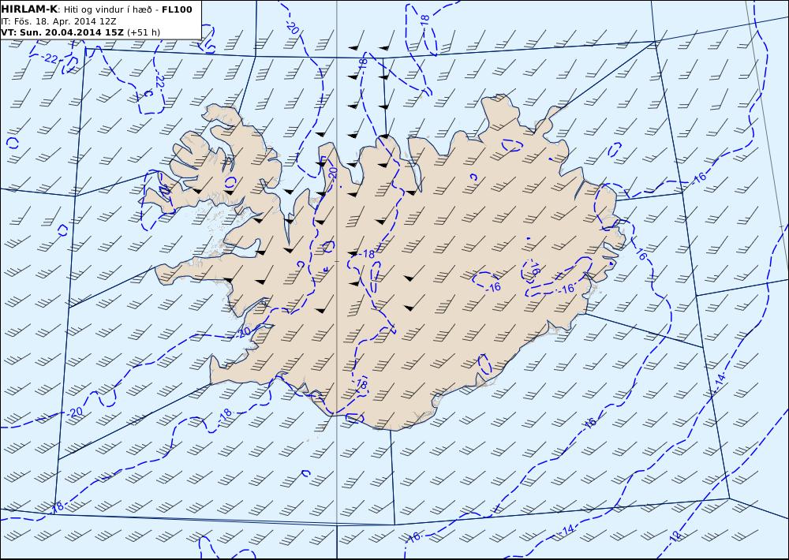Screen dimensions: 789x560
Task: Select the 'Hiti og vindur í hæð' caption
Action: pos(107,9)
